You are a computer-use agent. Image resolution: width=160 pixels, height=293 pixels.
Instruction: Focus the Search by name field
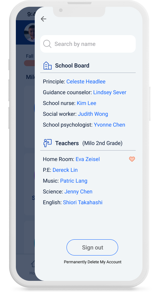pyautogui.click(x=88, y=44)
